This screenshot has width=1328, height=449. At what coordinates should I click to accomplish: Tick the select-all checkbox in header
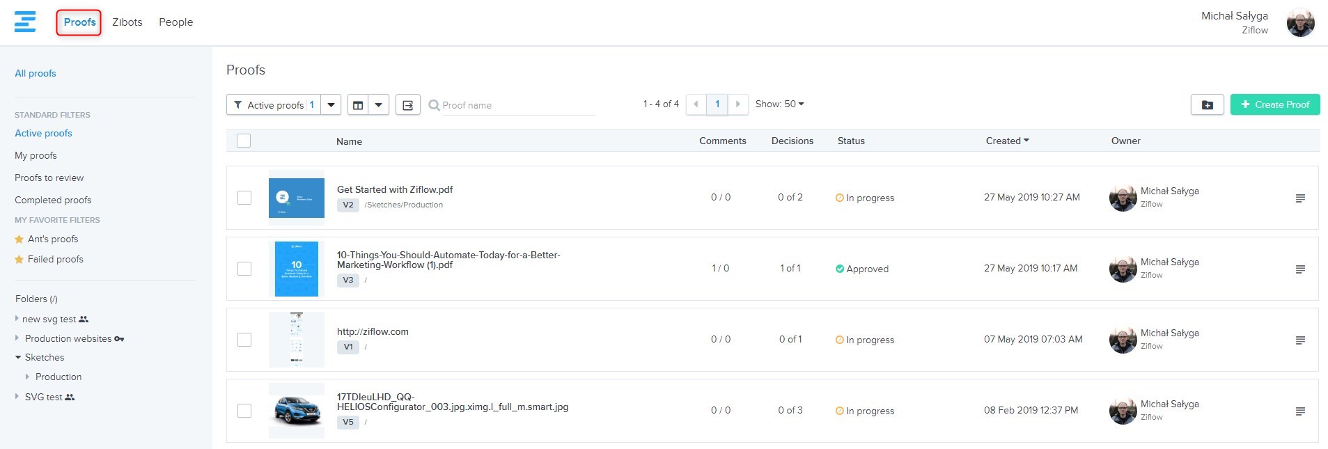(x=244, y=141)
